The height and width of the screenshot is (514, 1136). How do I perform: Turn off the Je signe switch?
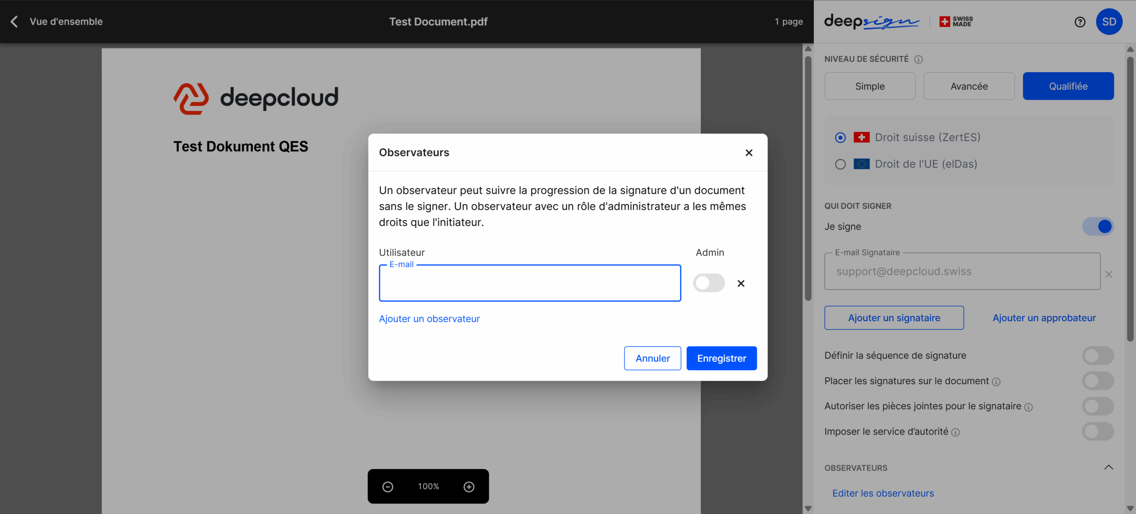pos(1097,227)
